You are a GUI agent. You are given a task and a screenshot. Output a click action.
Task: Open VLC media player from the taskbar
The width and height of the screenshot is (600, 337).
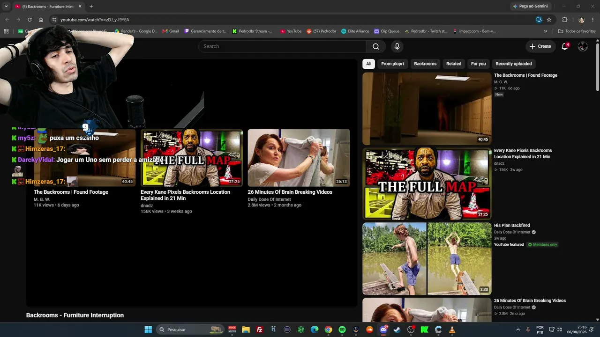point(452,330)
